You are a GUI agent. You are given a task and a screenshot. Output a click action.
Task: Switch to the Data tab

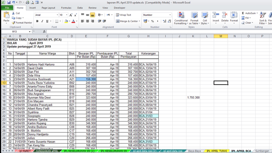(x=80, y=8)
